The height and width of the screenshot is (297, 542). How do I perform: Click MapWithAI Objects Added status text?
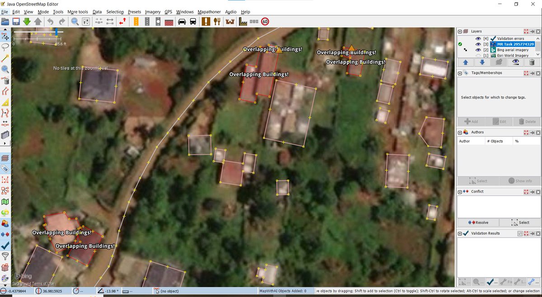click(283, 291)
